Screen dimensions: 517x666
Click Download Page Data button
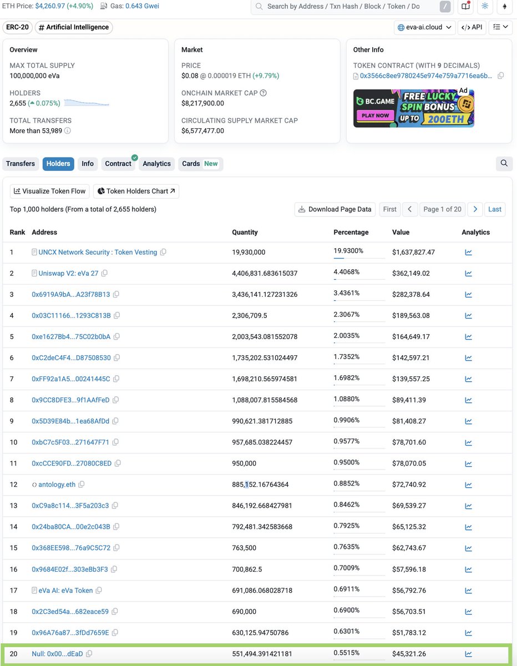pos(335,209)
